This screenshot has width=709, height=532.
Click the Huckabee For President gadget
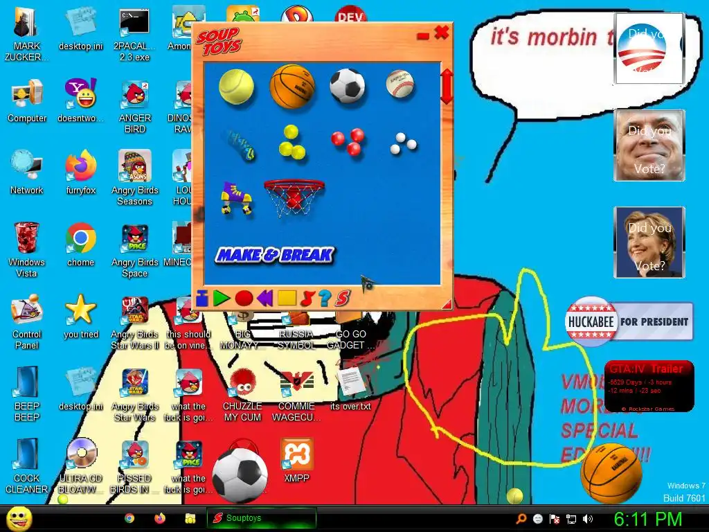click(x=629, y=321)
